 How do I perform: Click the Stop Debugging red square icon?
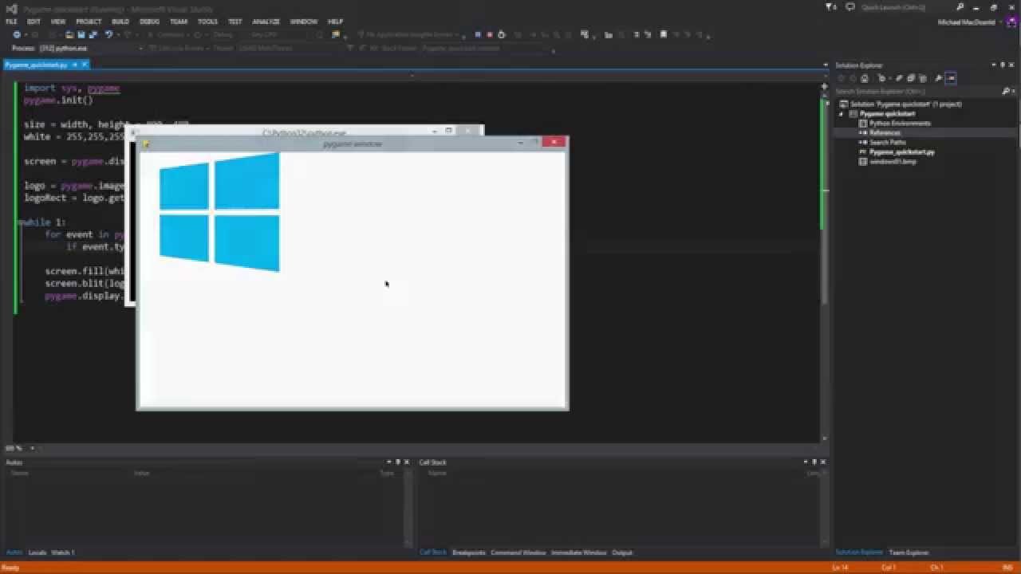click(489, 35)
